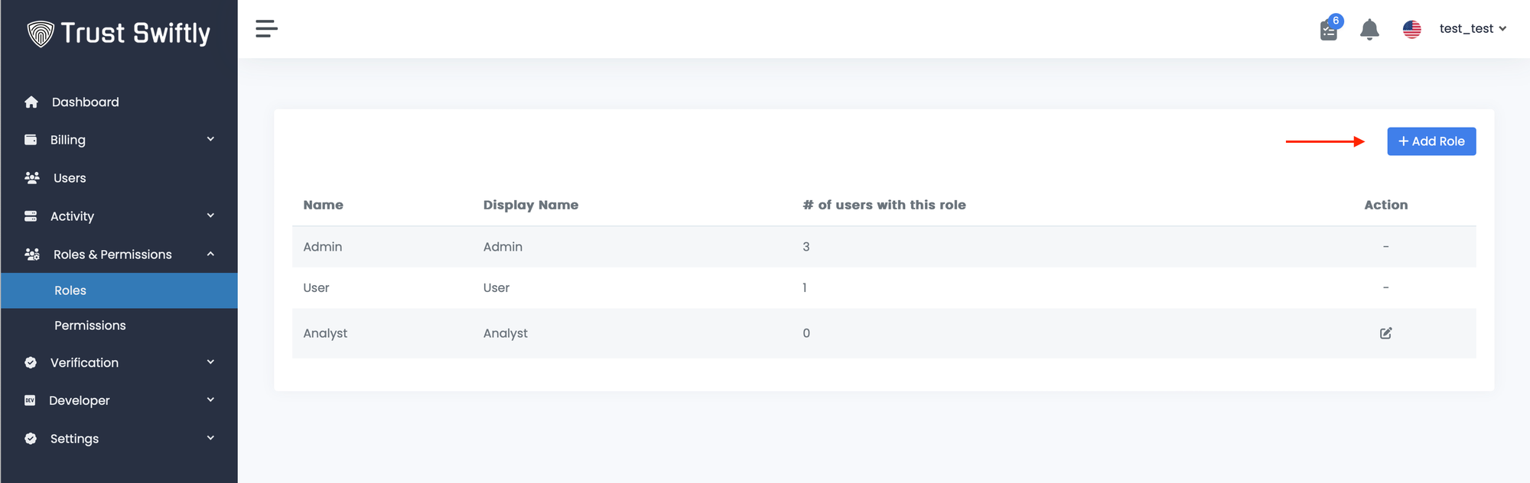
Task: Collapse the Roles & Permissions chevron
Action: click(210, 254)
